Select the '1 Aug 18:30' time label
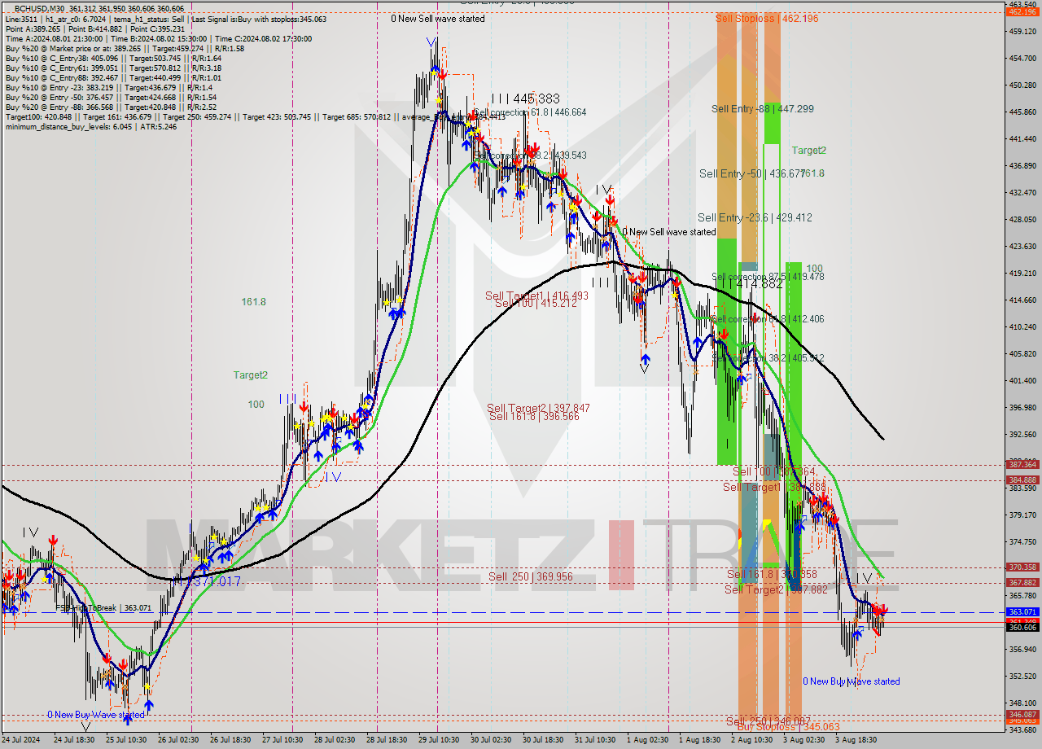 698,740
